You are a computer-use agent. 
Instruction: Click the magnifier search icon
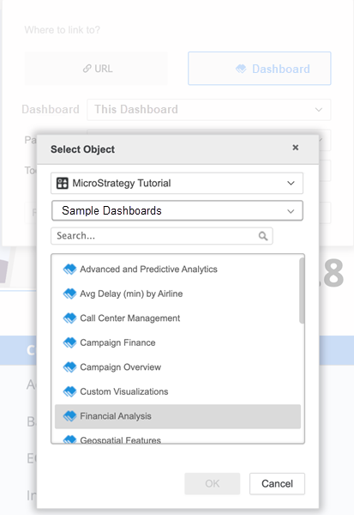tap(263, 236)
